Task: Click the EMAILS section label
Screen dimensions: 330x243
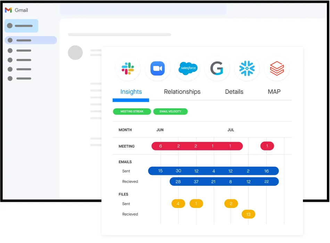Action: [x=125, y=162]
